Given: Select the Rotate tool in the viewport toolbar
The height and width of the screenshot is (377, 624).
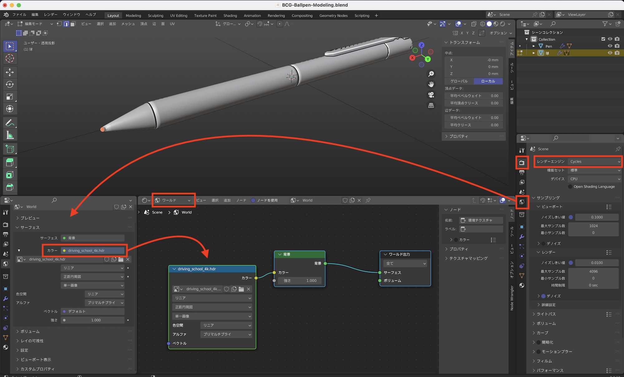Looking at the screenshot, I should pos(10,84).
